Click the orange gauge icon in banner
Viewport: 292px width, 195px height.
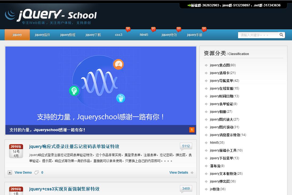point(118,64)
